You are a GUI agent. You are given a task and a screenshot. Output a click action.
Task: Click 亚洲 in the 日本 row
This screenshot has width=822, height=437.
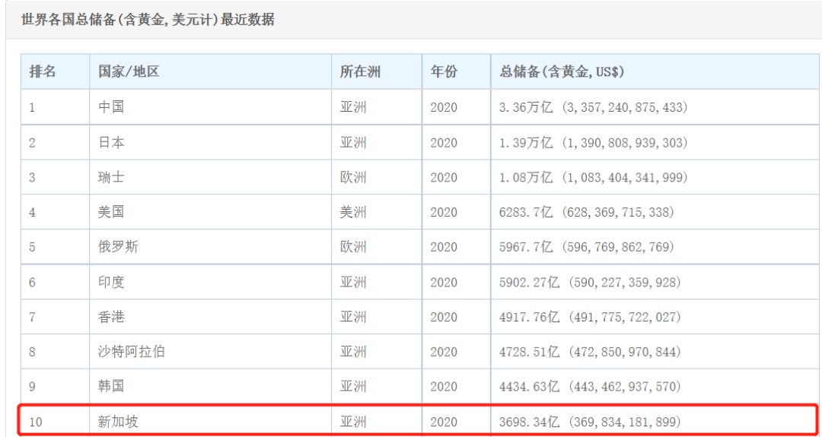[x=353, y=142]
